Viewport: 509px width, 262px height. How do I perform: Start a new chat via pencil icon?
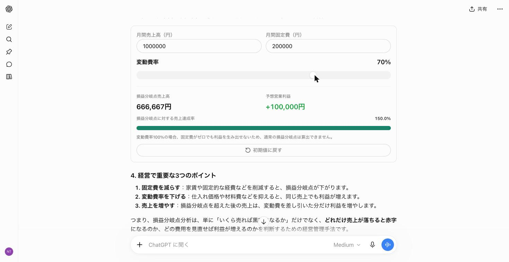click(9, 27)
